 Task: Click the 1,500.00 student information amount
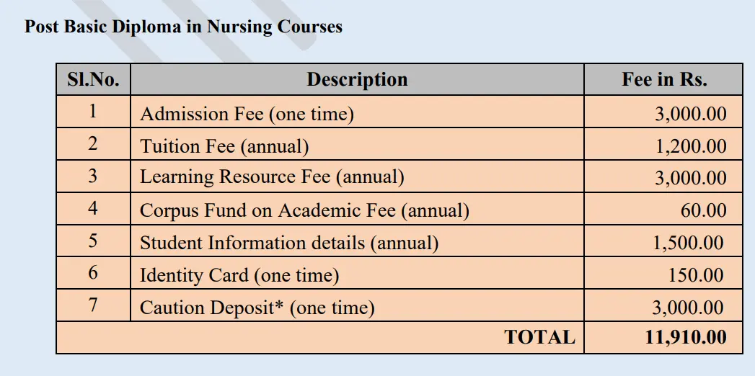point(688,243)
